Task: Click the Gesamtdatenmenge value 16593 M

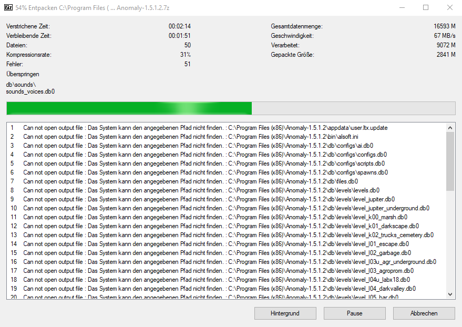Action: click(x=444, y=26)
